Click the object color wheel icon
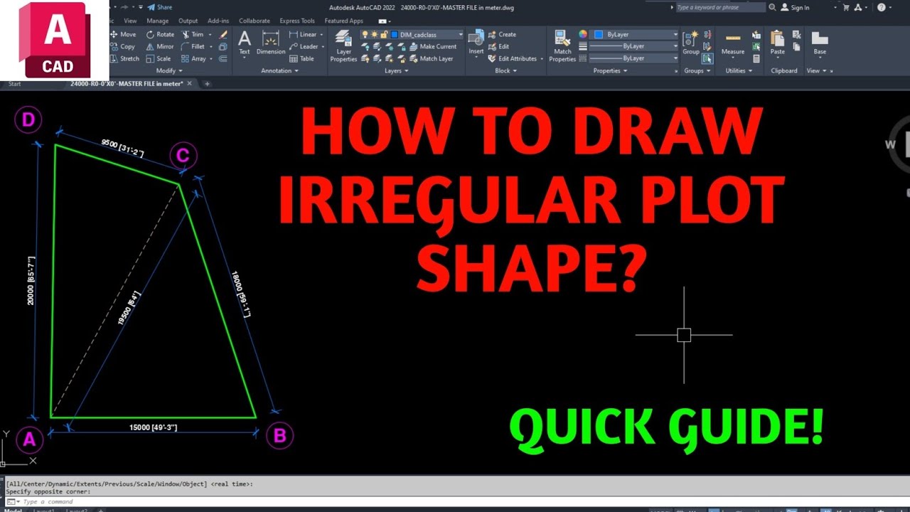 [x=583, y=34]
